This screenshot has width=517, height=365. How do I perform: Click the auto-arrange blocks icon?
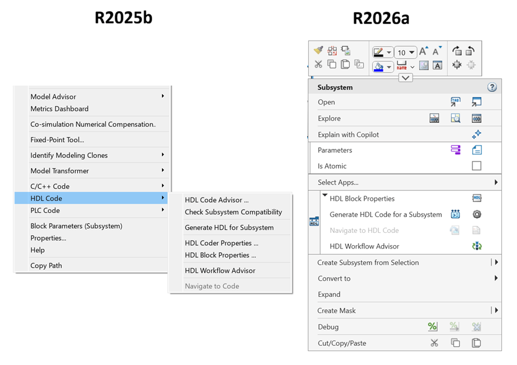(x=332, y=51)
